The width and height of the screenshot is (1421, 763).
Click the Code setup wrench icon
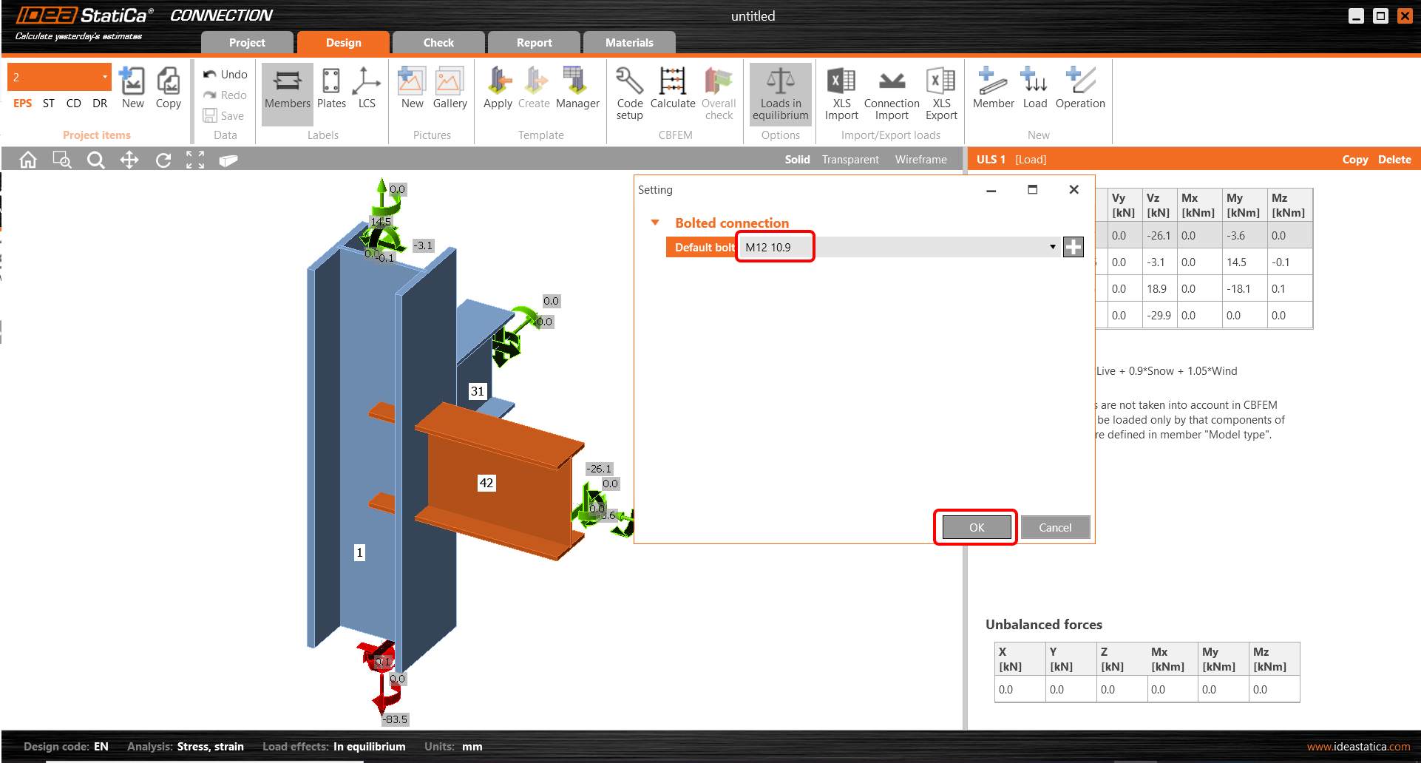coord(629,81)
